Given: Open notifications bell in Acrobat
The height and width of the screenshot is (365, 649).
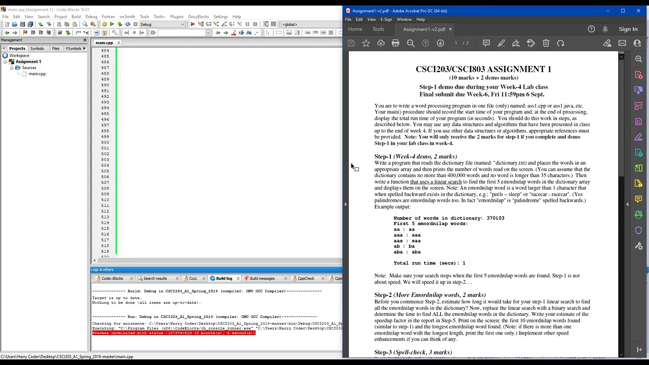Looking at the screenshot, I should [x=605, y=29].
